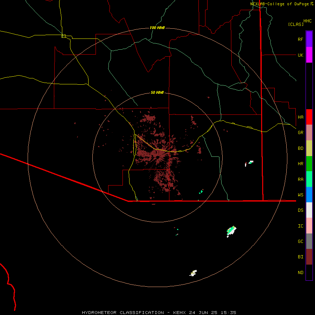Click the purple RF color swatch
This screenshot has width=315, height=315.
point(309,39)
